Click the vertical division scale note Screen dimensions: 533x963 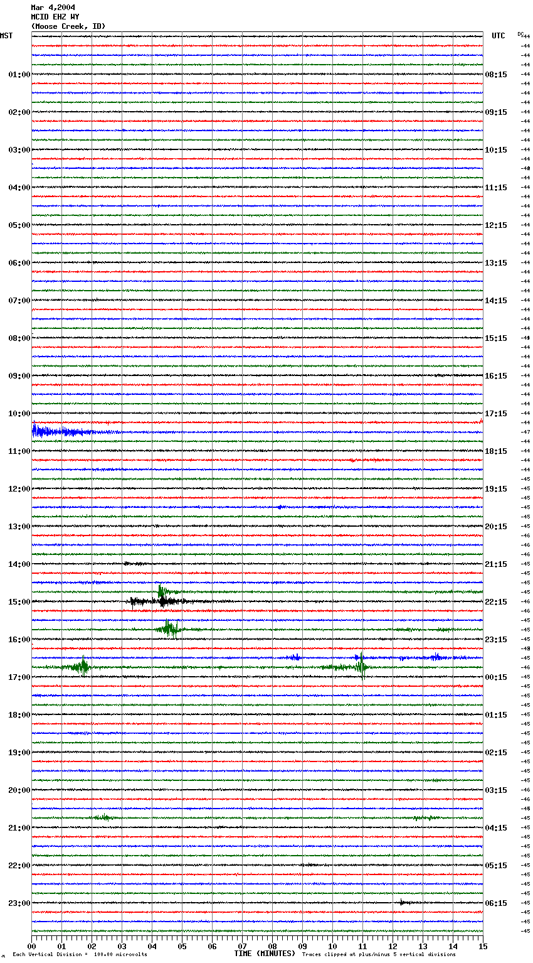click(80, 955)
